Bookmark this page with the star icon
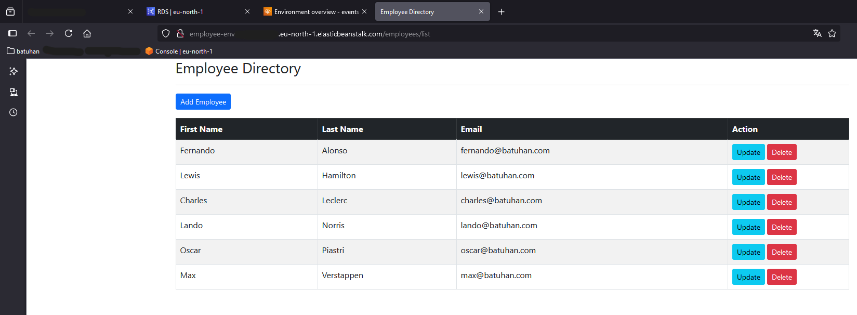This screenshot has height=315, width=857. 832,33
